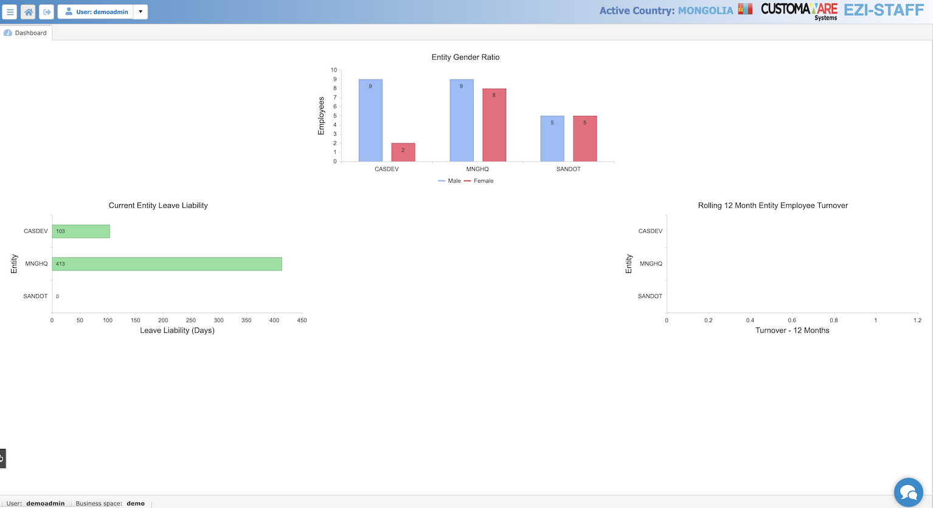933x508 pixels.
Task: Click the CASDEV label in leave liability chart
Action: coord(36,232)
